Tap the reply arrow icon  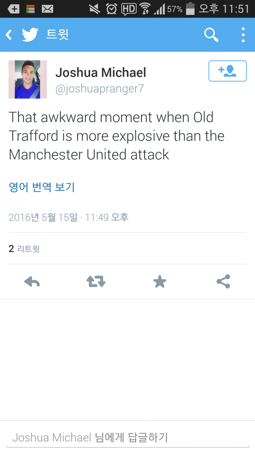click(x=32, y=282)
